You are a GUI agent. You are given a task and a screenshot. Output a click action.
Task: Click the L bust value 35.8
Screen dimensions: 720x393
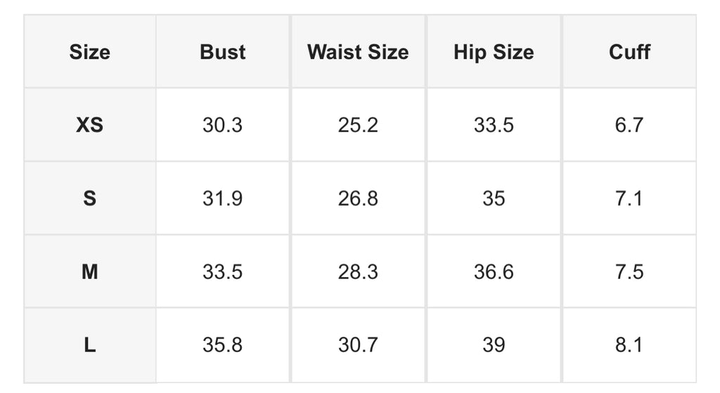click(x=222, y=344)
